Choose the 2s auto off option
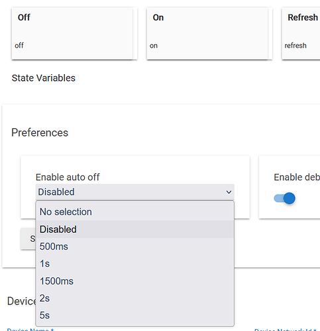Screen dimensions: 320x331 (x=135, y=298)
